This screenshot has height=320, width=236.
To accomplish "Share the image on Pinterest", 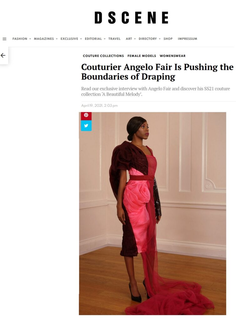I will pos(86,115).
